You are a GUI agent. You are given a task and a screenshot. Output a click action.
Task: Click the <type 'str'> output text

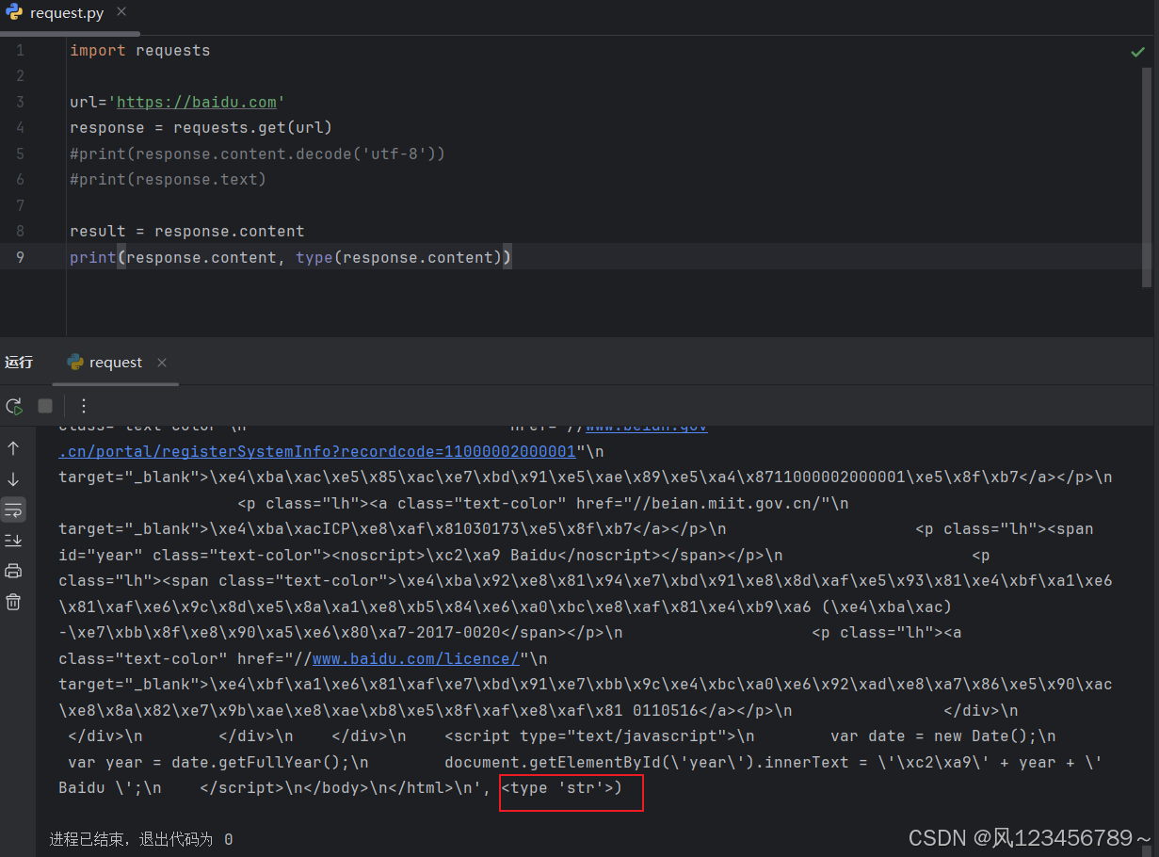(x=557, y=787)
